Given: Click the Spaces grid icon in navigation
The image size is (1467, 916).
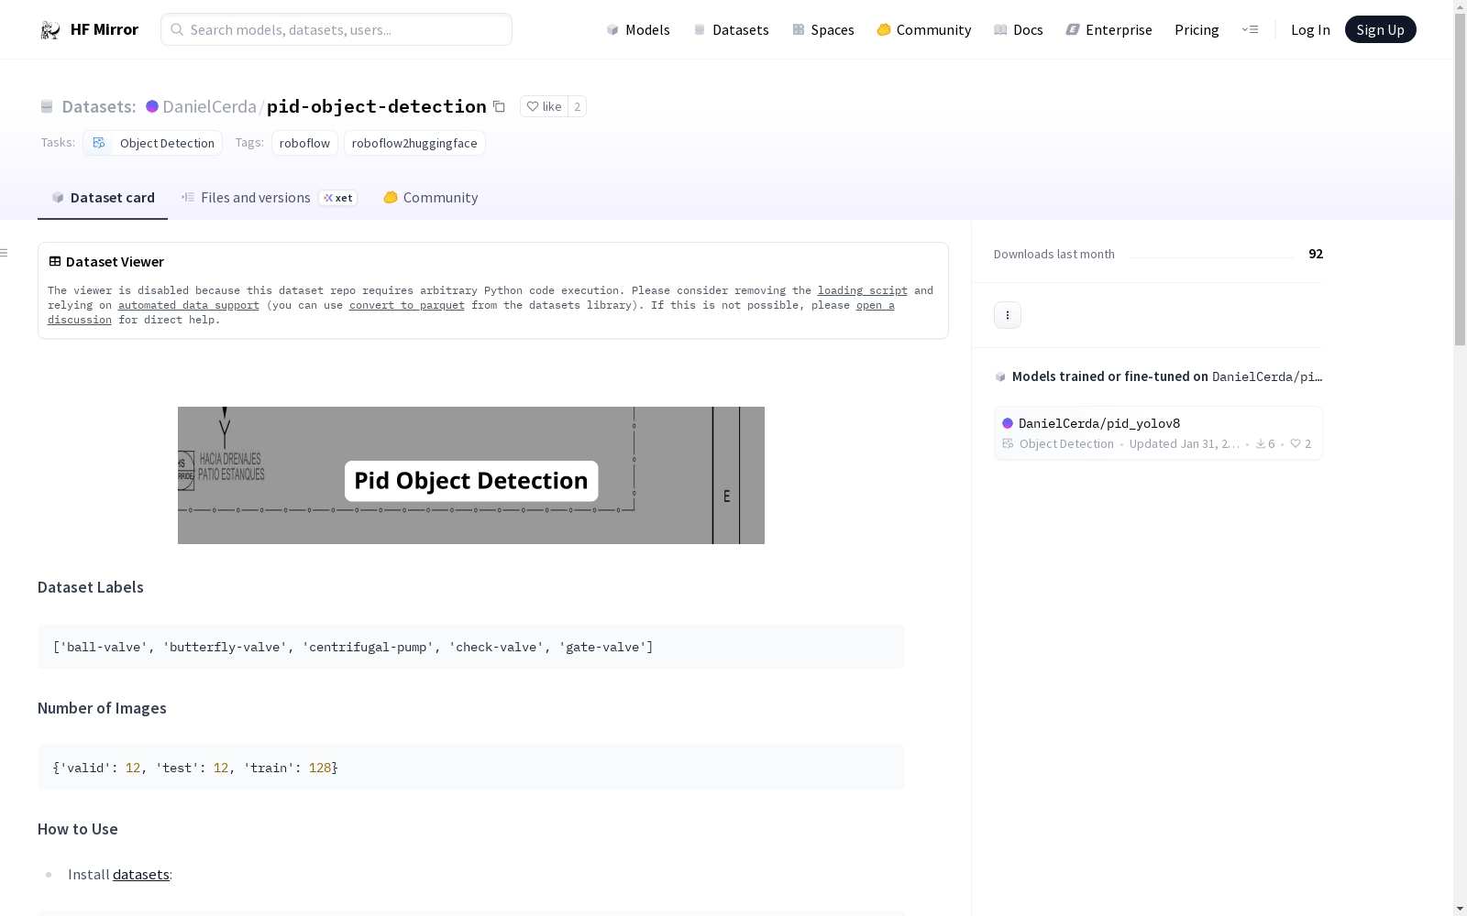Looking at the screenshot, I should (797, 29).
